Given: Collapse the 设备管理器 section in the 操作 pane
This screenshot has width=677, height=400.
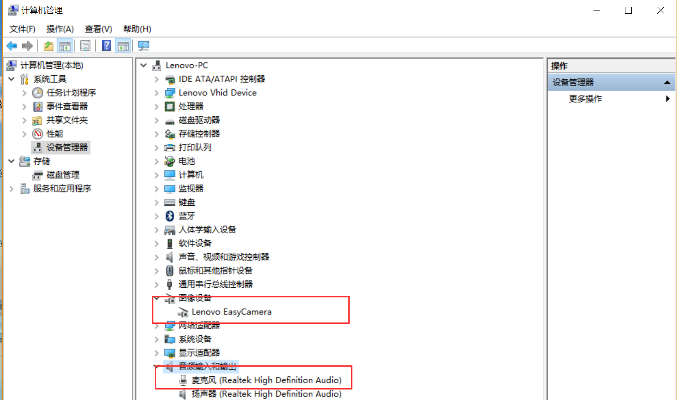Looking at the screenshot, I should pos(667,83).
